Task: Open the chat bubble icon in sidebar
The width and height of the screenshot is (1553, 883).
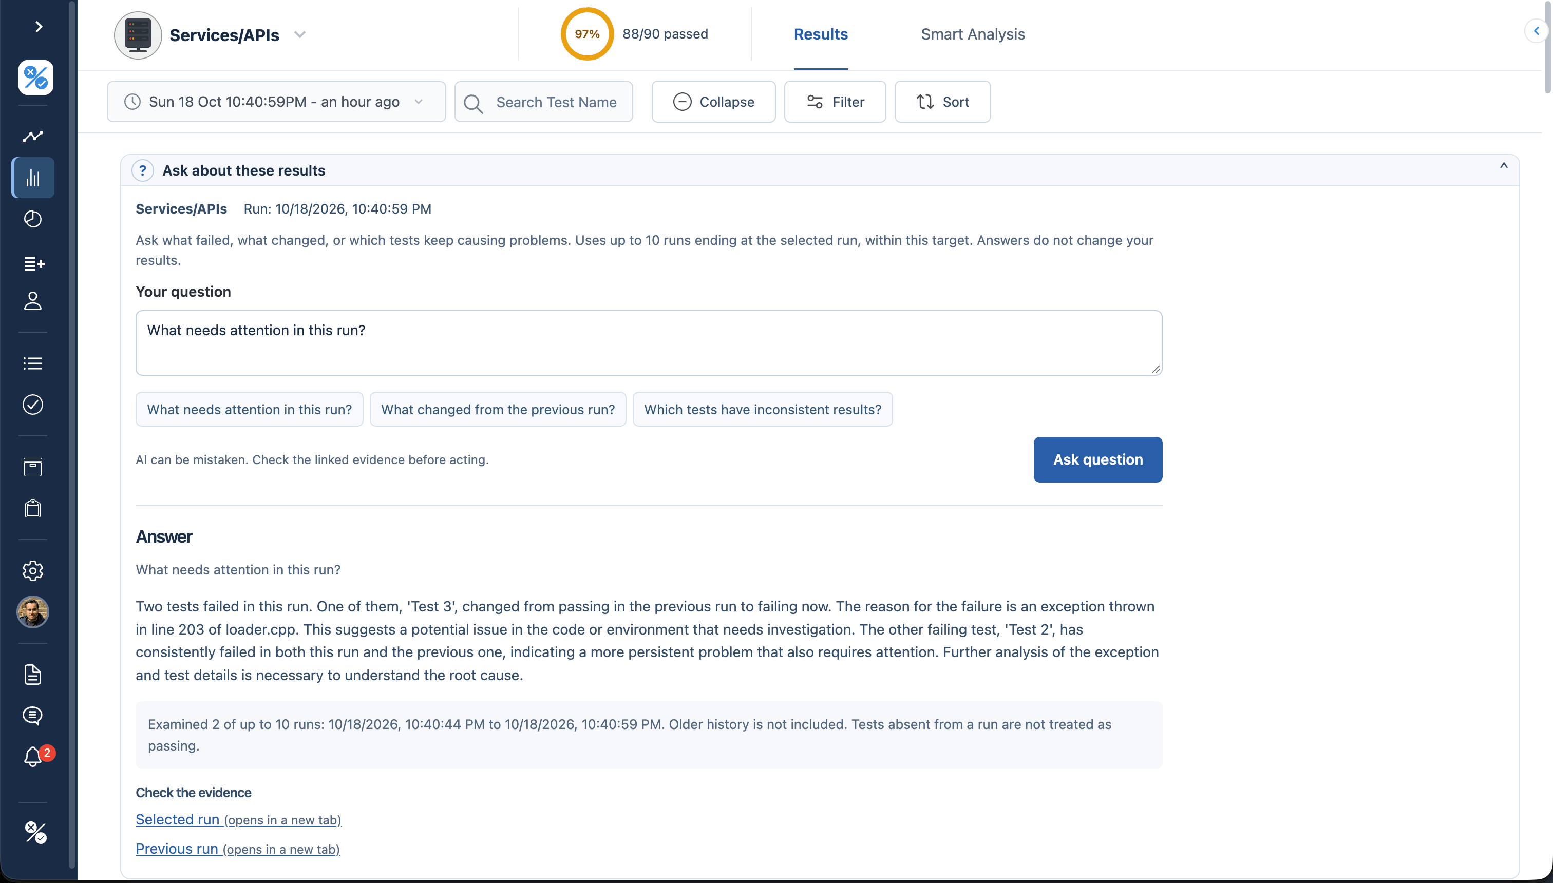Action: tap(33, 716)
